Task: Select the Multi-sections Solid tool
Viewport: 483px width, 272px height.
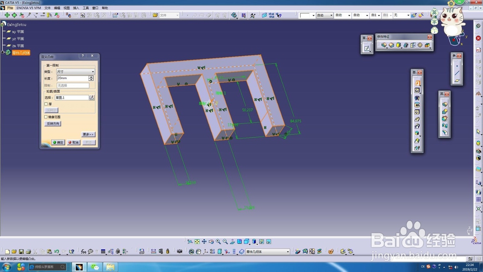Action: point(417,141)
